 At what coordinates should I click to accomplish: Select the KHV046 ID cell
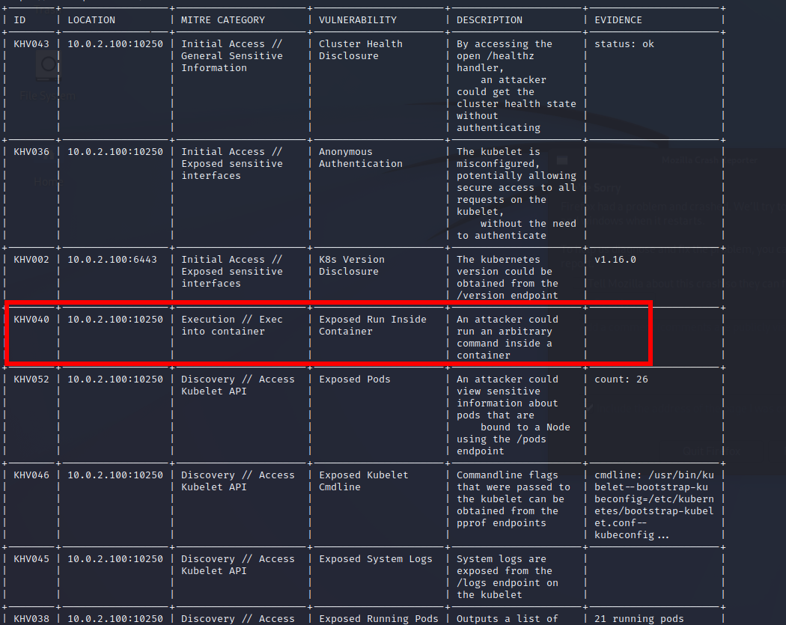click(x=31, y=475)
